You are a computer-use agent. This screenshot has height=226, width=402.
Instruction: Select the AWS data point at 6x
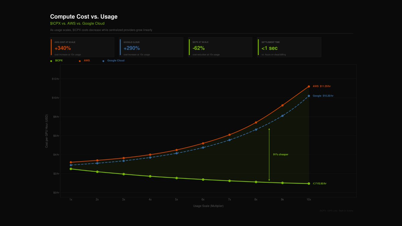(203, 143)
